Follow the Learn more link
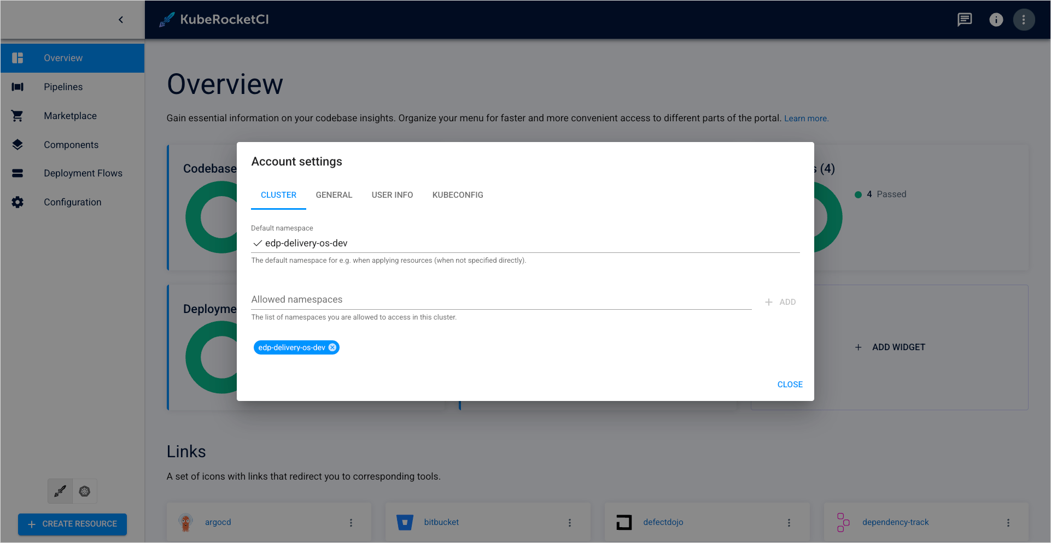 (x=806, y=119)
